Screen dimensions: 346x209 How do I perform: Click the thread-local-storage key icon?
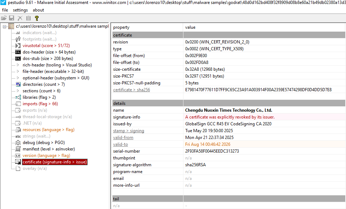click(18, 117)
